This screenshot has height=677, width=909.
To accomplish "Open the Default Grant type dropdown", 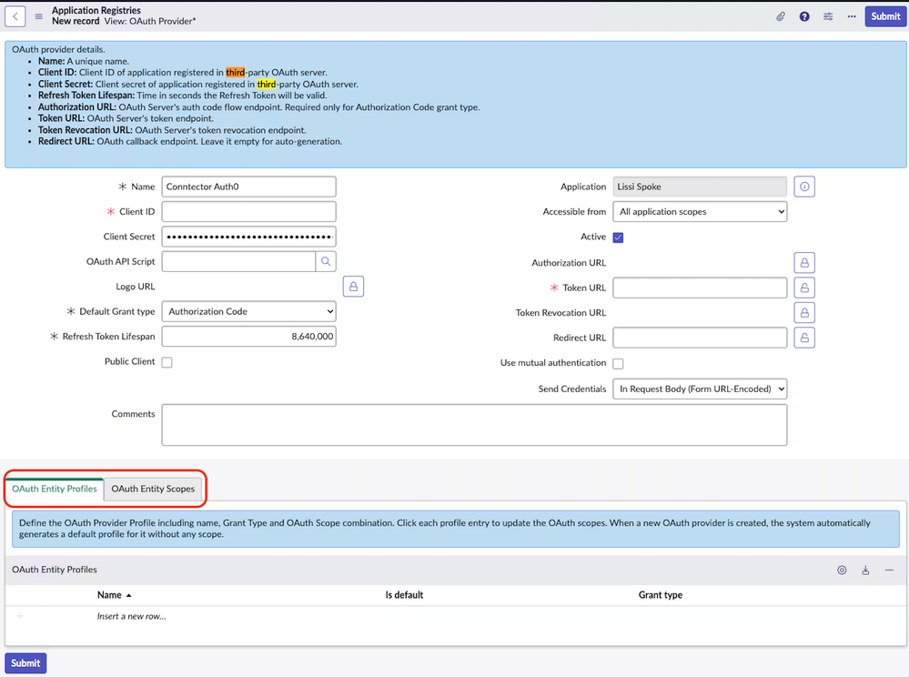I will [248, 312].
